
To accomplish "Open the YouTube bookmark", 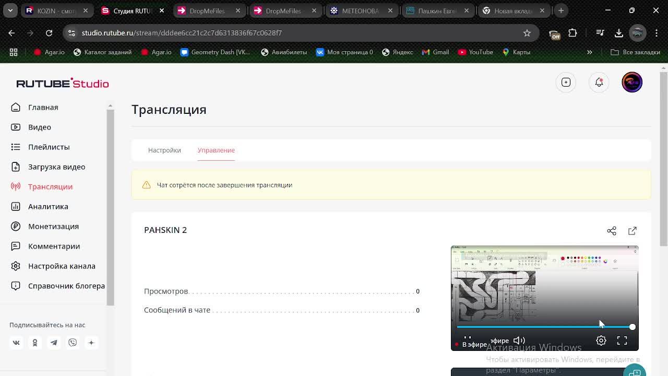I will click(475, 52).
